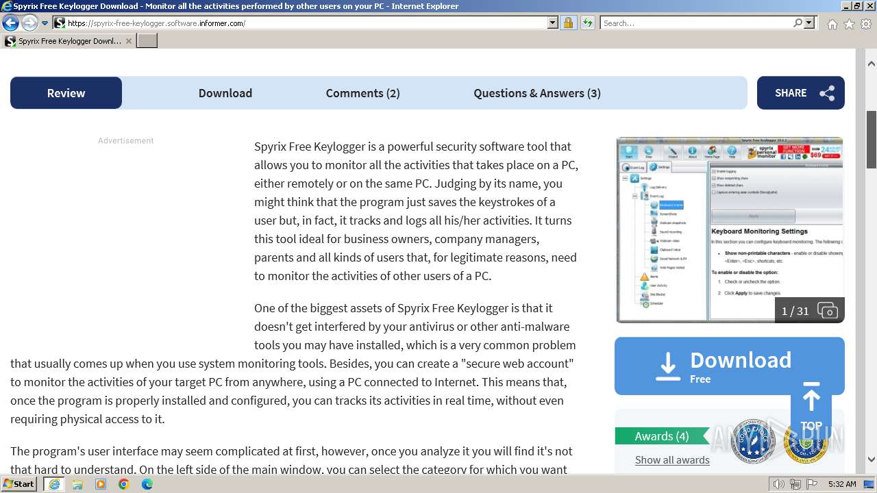Open the Favorites star icon
This screenshot has width=877, height=493.
pyautogui.click(x=849, y=24)
